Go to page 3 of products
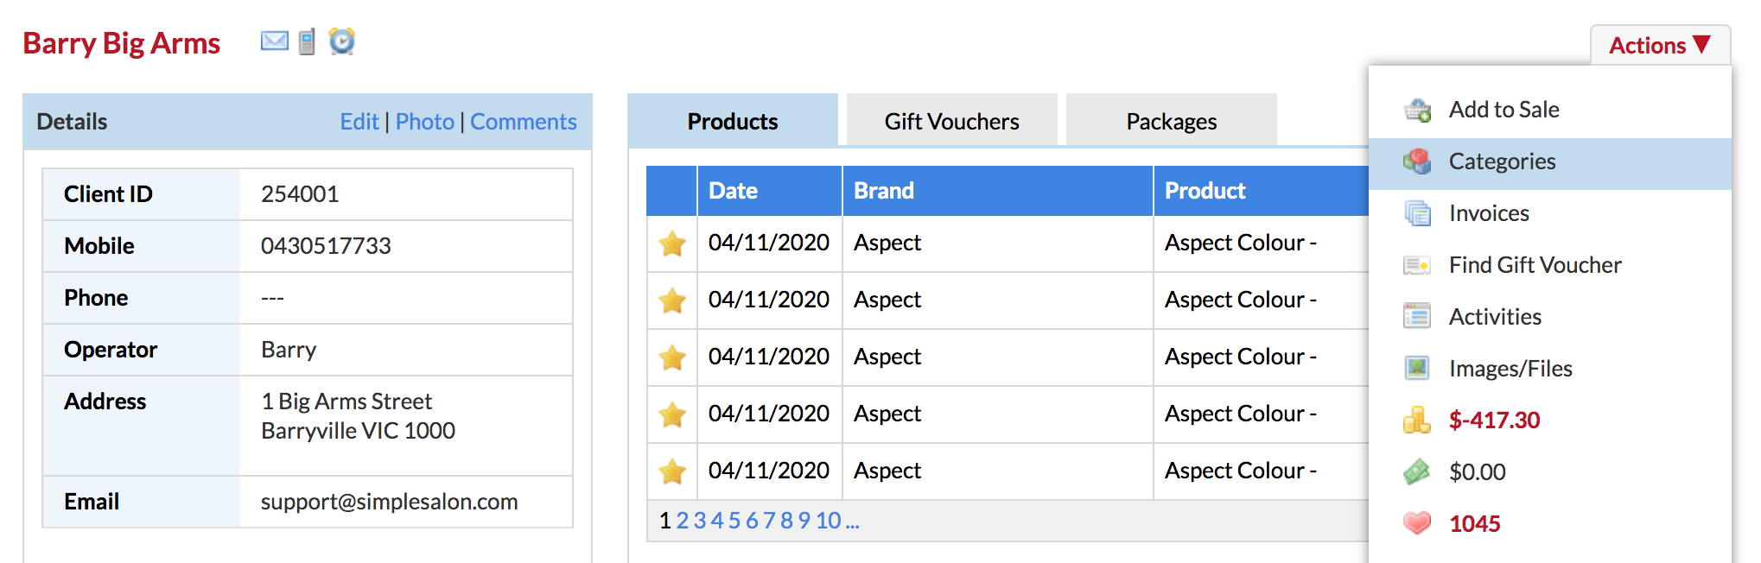The width and height of the screenshot is (1761, 563). pyautogui.click(x=699, y=521)
